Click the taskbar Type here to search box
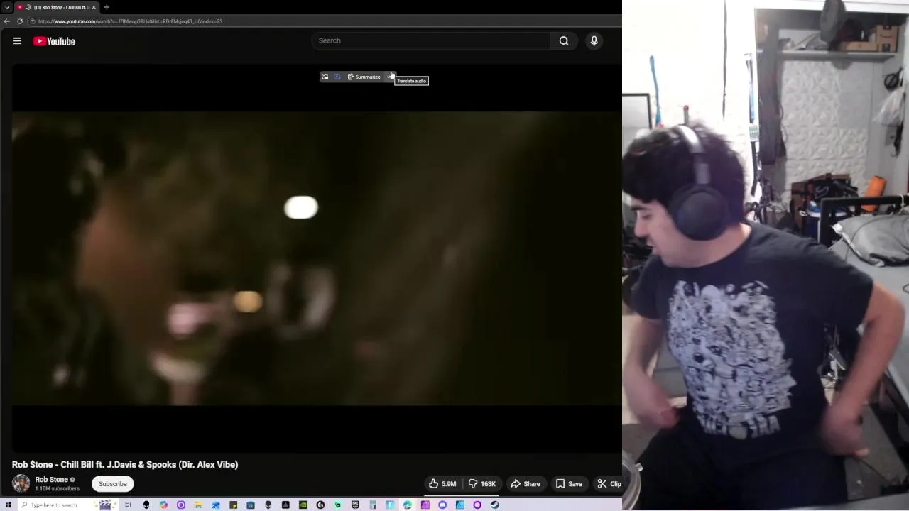This screenshot has width=909, height=511. pyautogui.click(x=67, y=505)
